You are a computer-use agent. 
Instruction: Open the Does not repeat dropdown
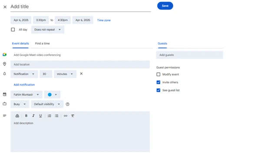(48, 29)
